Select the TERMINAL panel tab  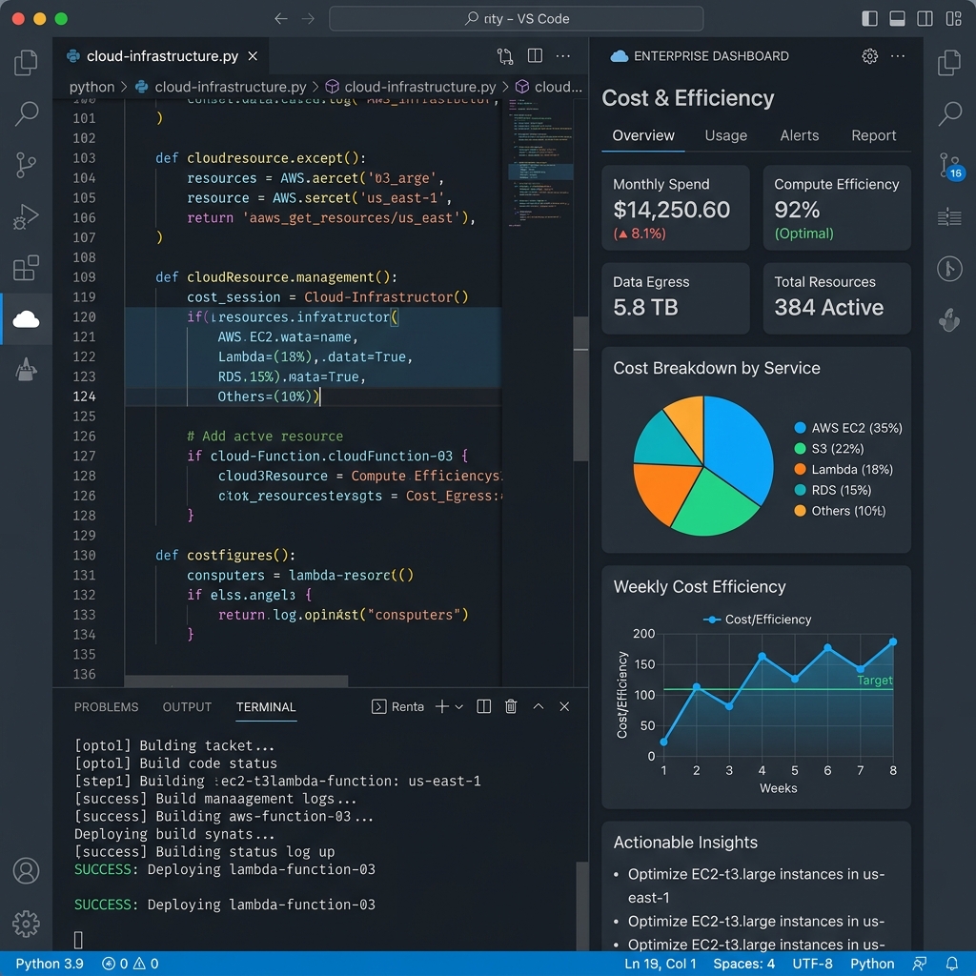(x=266, y=707)
